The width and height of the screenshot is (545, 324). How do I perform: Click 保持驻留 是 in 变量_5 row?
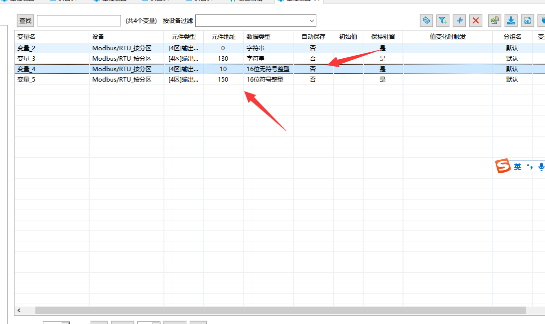click(x=383, y=80)
